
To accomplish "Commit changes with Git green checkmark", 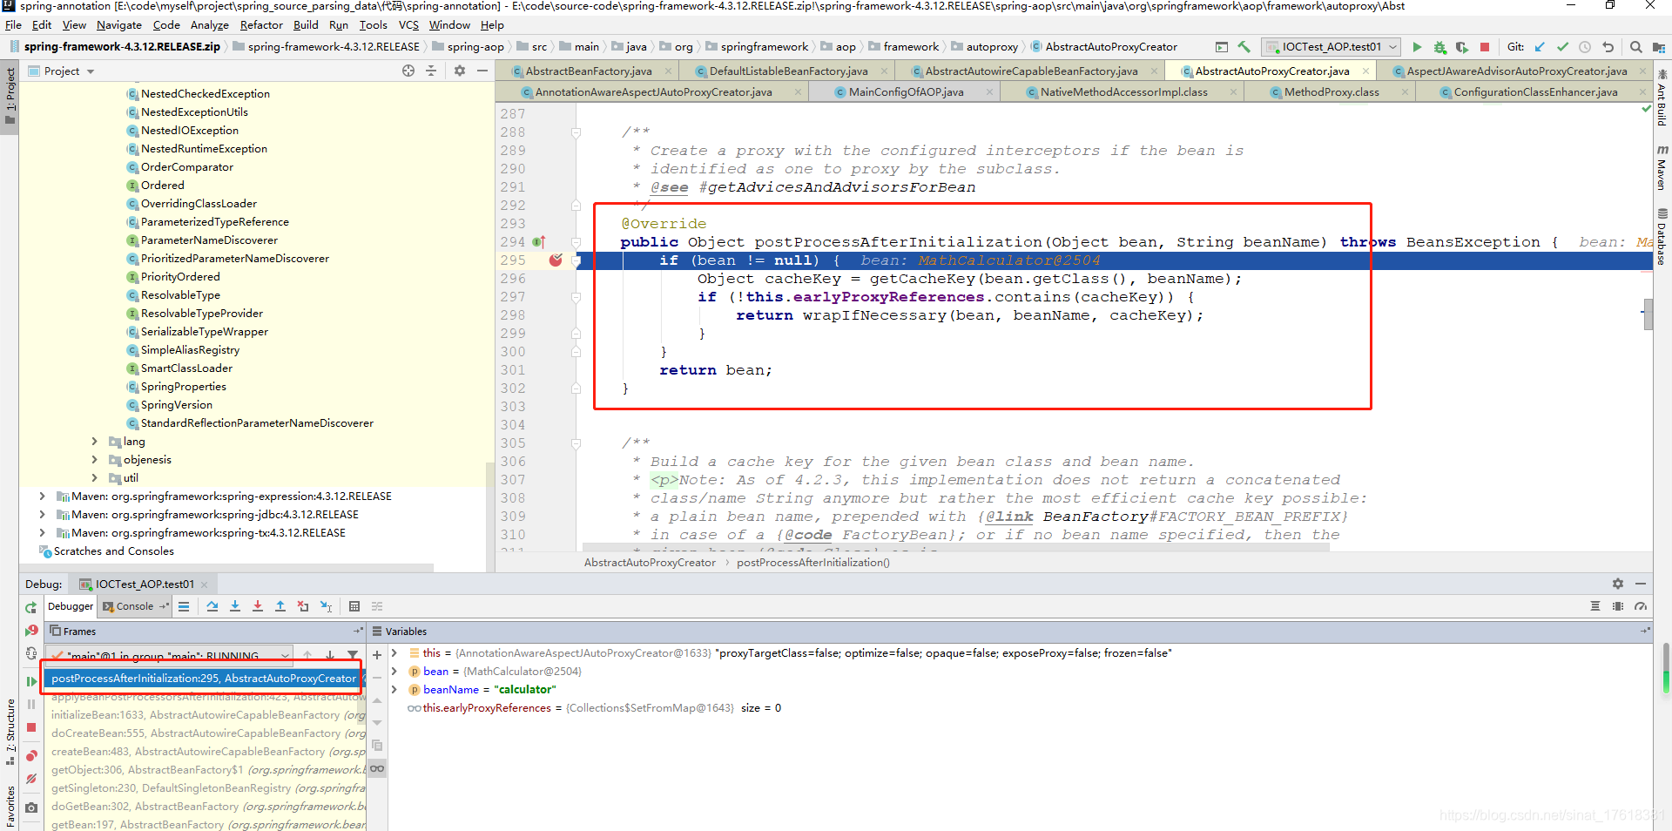I will tap(1562, 47).
